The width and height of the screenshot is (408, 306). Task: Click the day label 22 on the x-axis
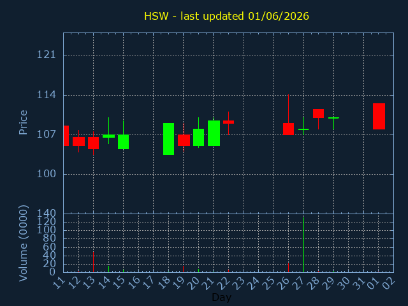[224, 283]
